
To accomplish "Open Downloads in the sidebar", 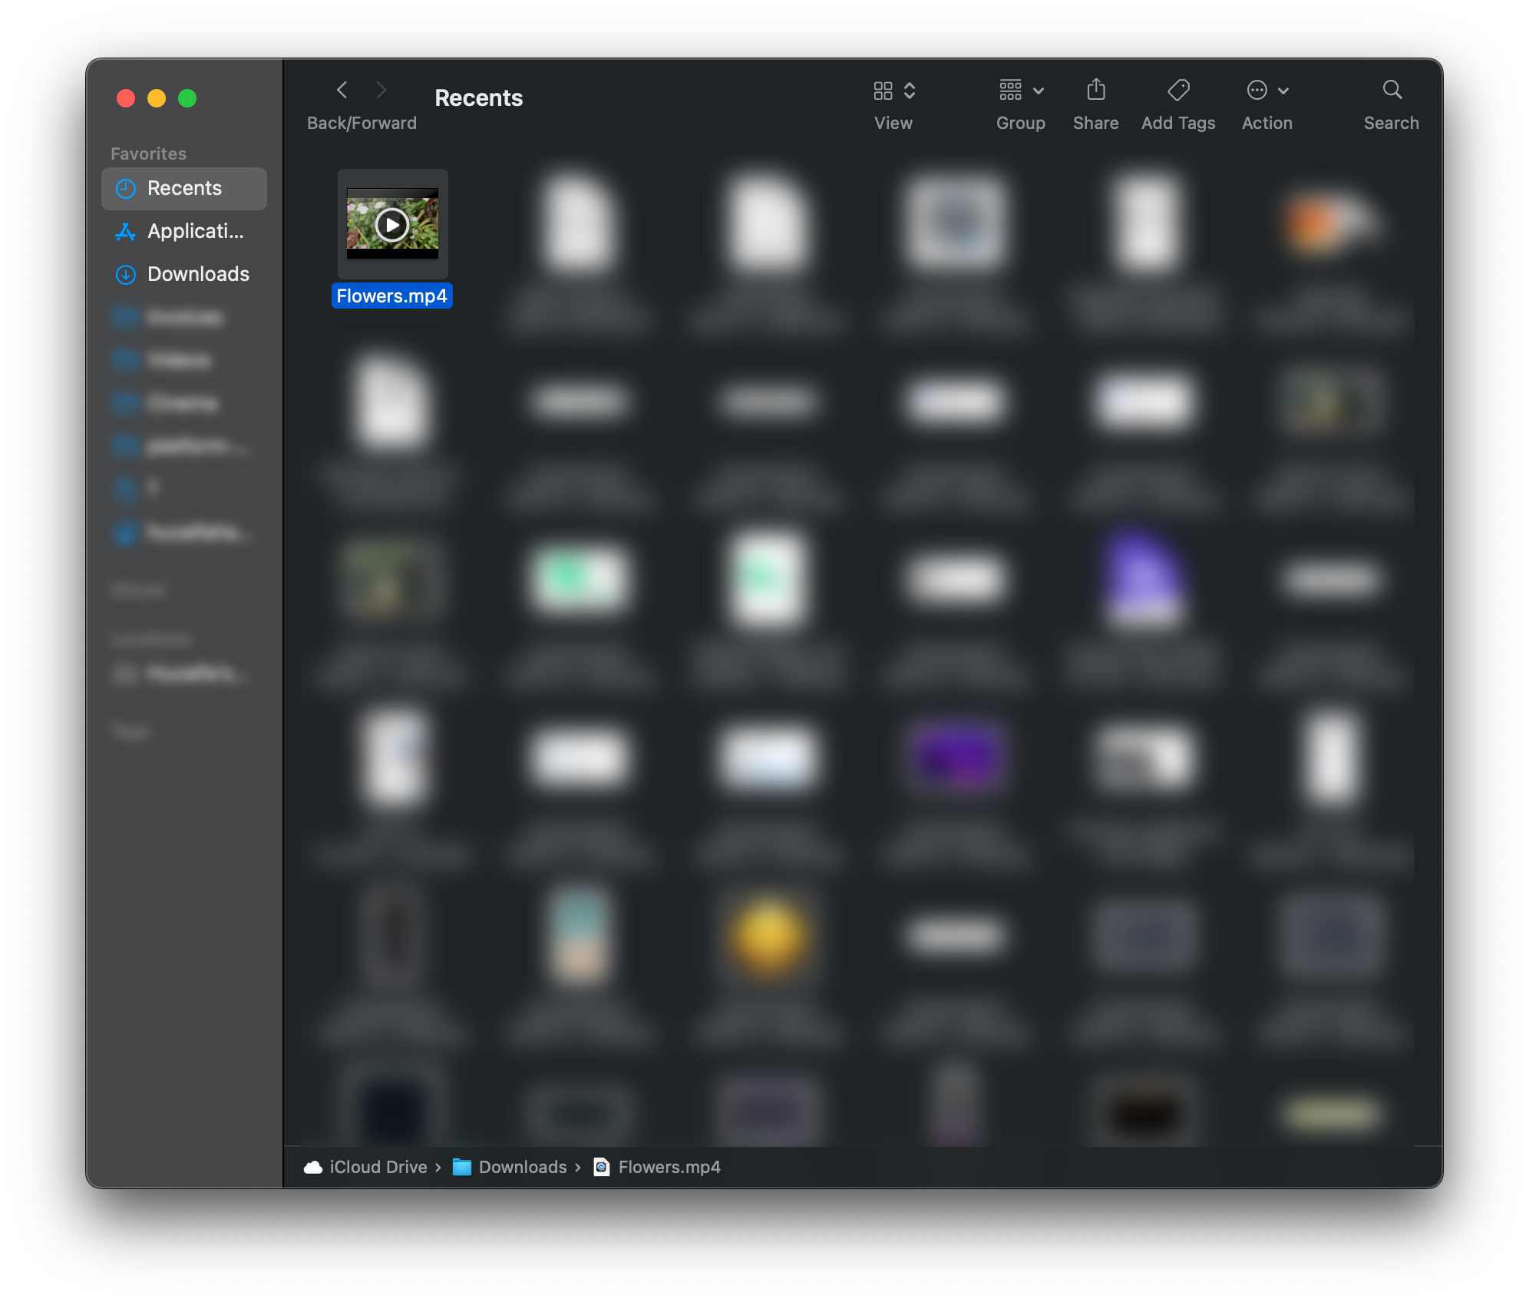I will click(198, 275).
